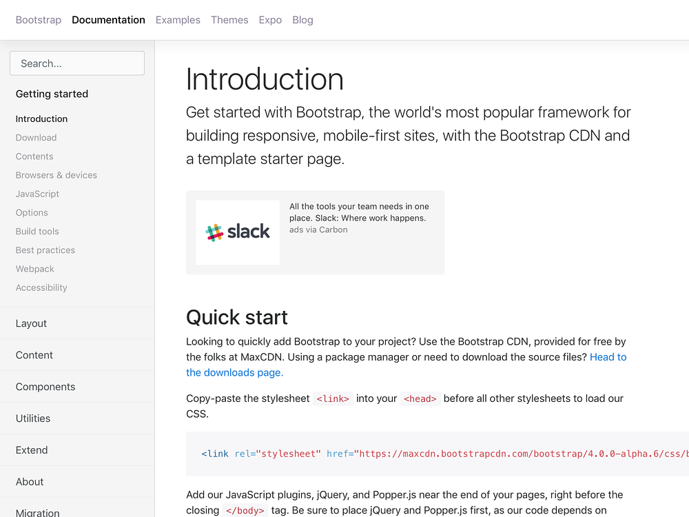
Task: Switch to the Examples section
Action: (178, 20)
